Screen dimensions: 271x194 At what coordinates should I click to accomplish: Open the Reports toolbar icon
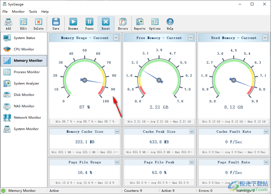pos(140,24)
